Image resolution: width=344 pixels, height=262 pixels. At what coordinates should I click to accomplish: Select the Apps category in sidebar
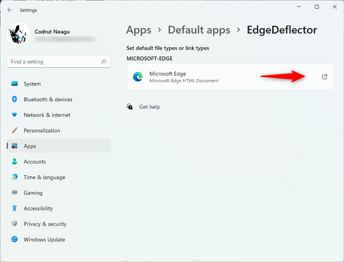59,146
